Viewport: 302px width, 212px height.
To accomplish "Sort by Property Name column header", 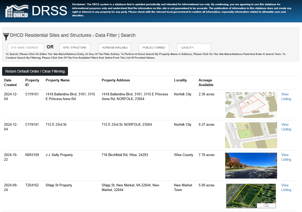I will click(58, 80).
